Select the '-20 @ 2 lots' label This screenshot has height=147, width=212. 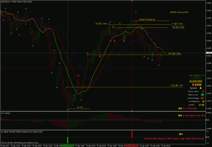(x=101, y=23)
